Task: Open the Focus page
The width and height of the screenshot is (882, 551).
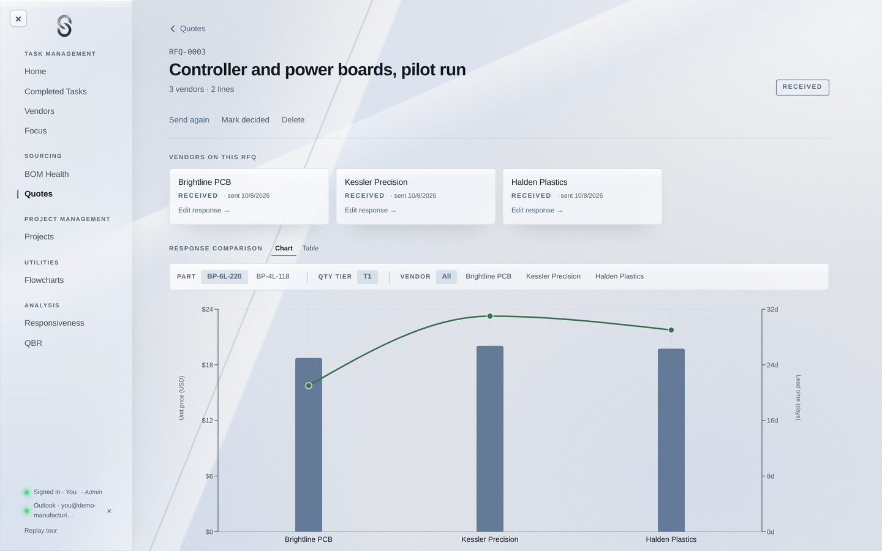Action: coord(36,131)
